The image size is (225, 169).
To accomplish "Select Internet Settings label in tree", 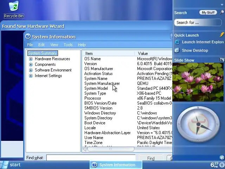I will [x=49, y=76].
